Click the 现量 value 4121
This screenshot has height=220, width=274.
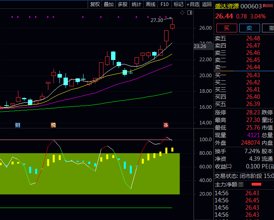click(253, 135)
